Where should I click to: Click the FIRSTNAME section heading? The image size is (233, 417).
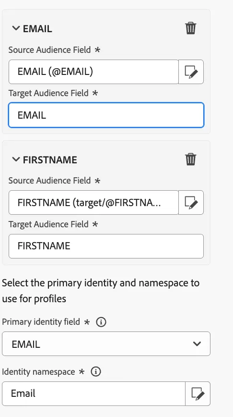[x=50, y=160]
